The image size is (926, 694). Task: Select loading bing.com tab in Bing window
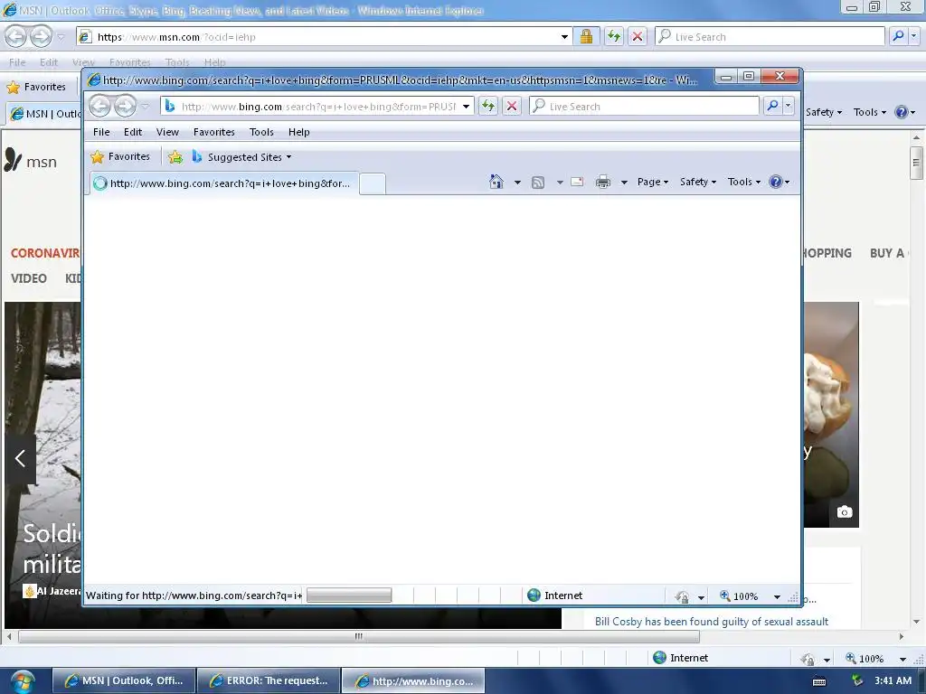click(x=224, y=183)
